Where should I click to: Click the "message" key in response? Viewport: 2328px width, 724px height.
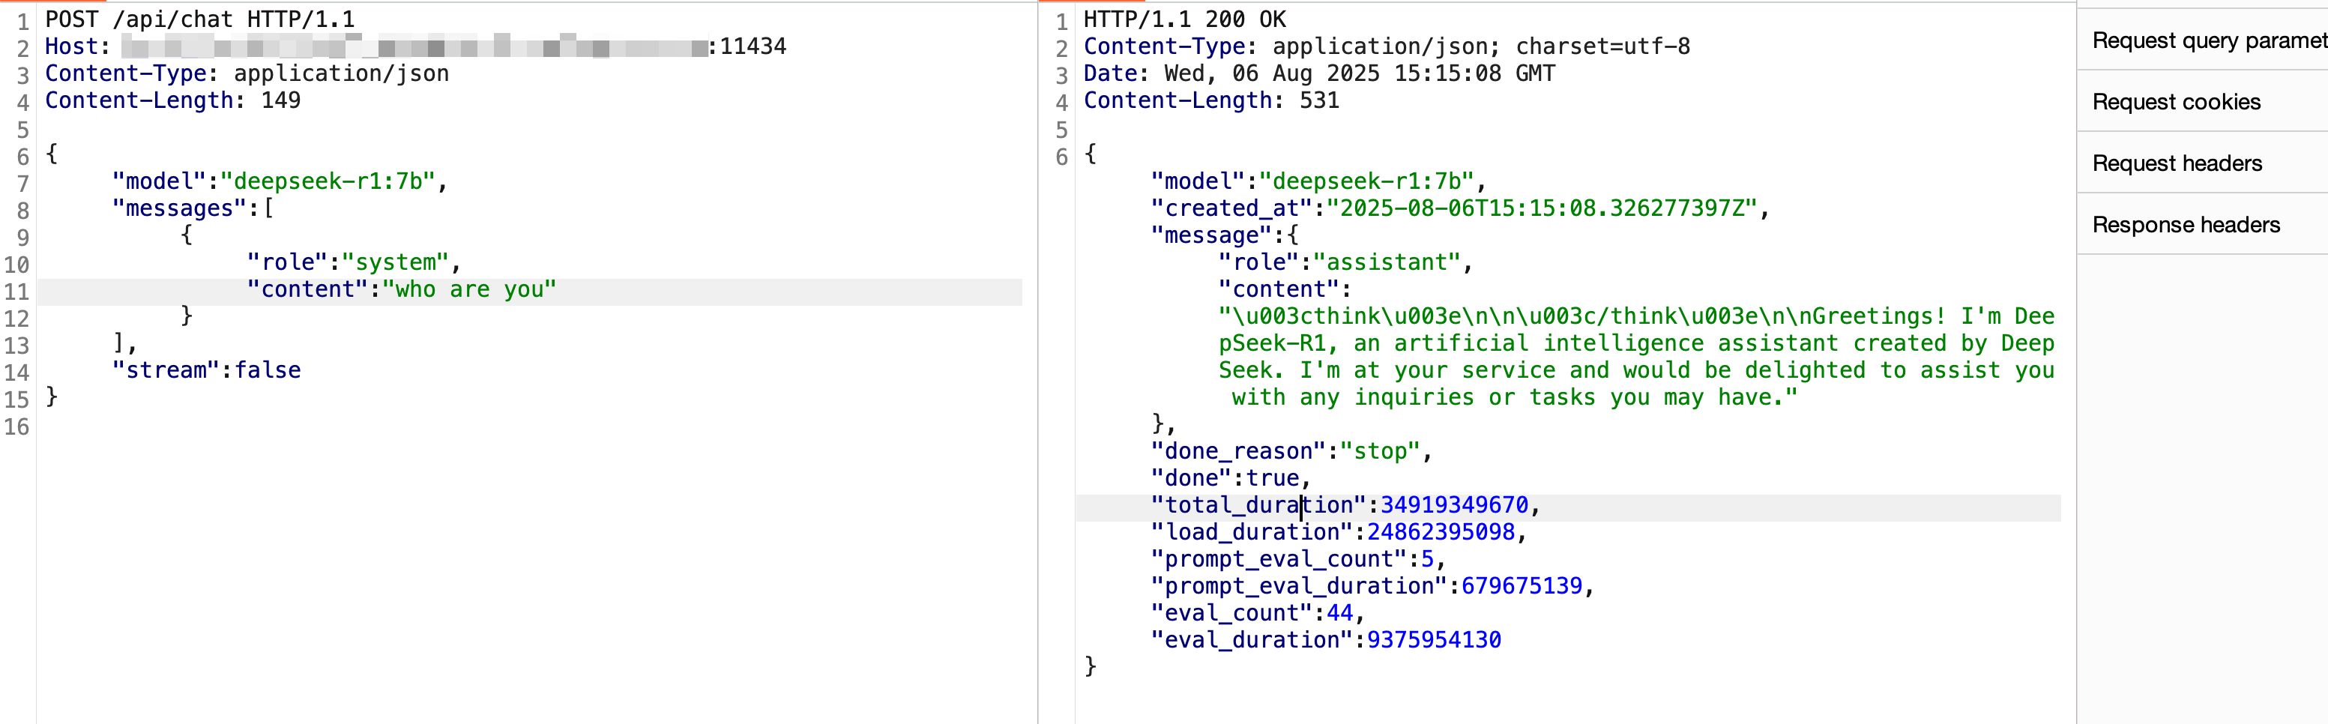(x=1211, y=235)
